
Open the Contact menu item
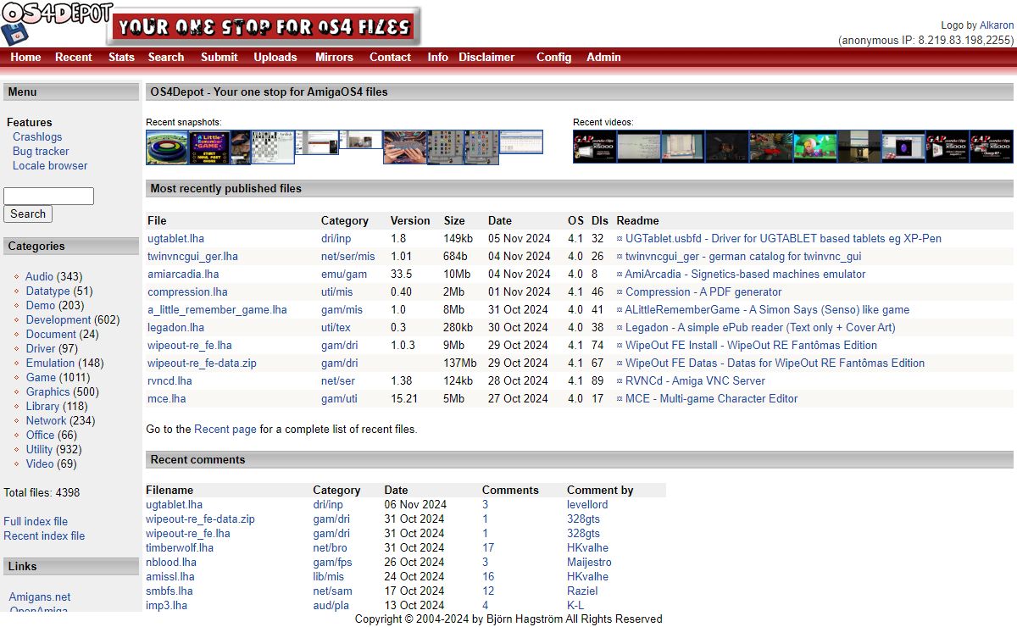click(x=390, y=57)
